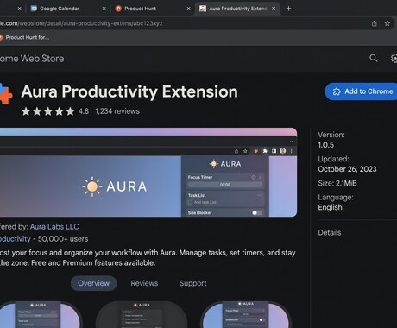Image resolution: width=397 pixels, height=328 pixels.
Task: Click the share icon in preview toolbar
Action: click(236, 151)
